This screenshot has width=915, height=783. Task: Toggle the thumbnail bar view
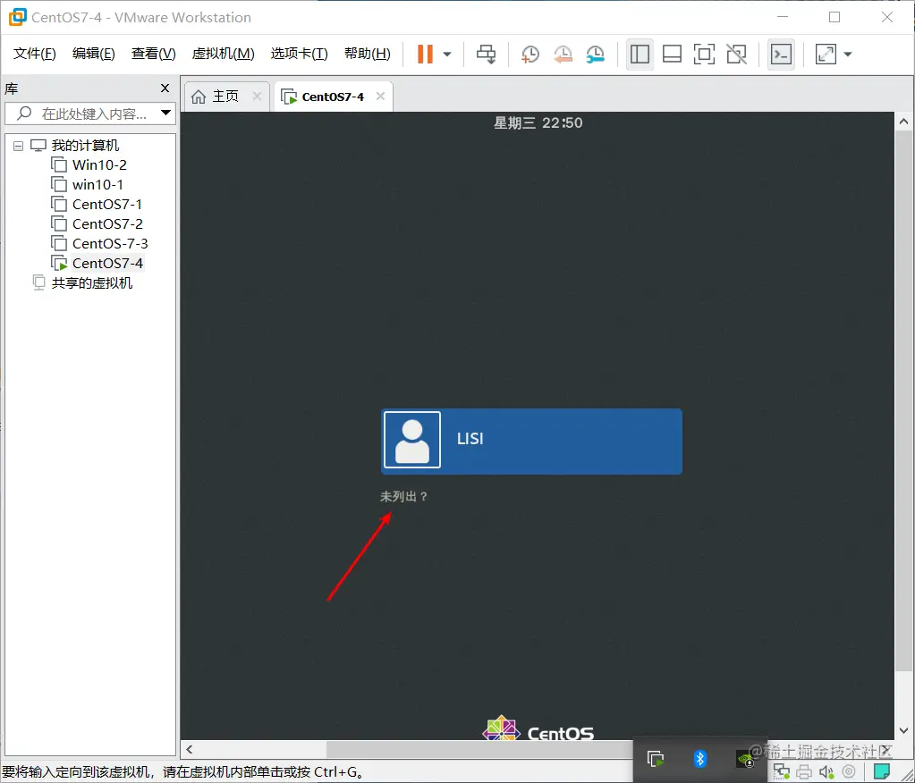pos(672,55)
